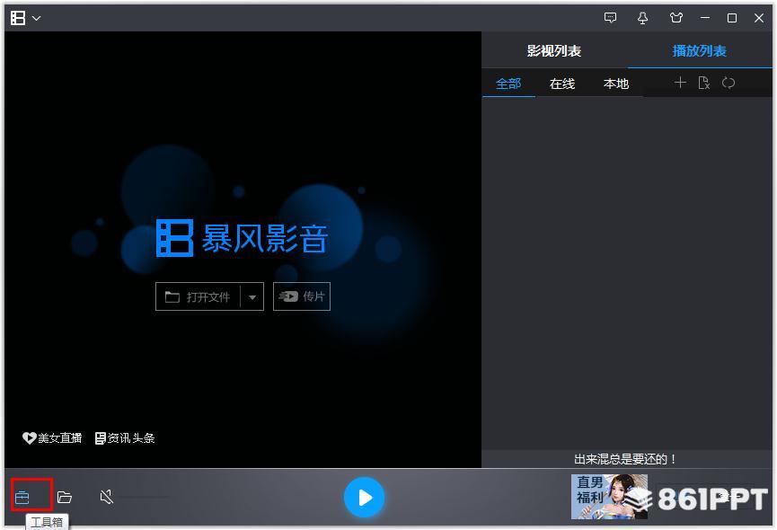Switch to the 影视列表 tab
Image resolution: width=777 pixels, height=530 pixels.
click(554, 50)
